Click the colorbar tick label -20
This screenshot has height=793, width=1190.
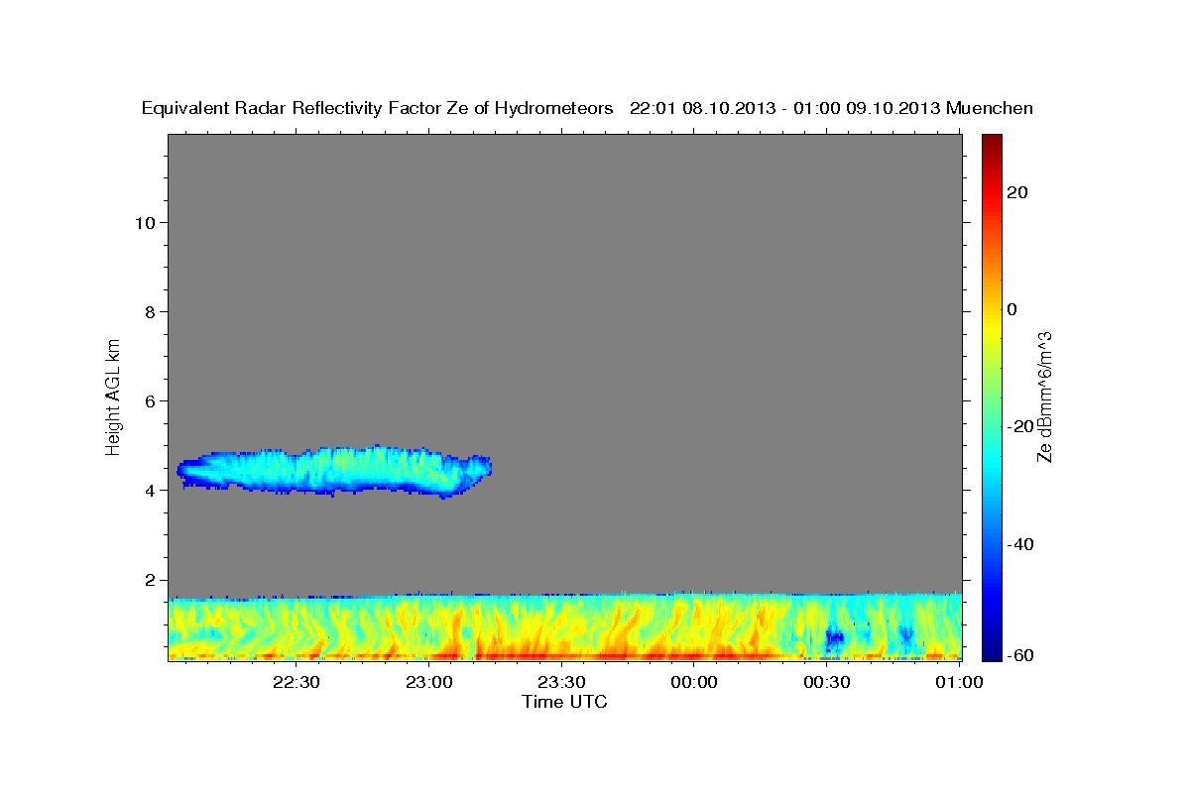click(1020, 426)
